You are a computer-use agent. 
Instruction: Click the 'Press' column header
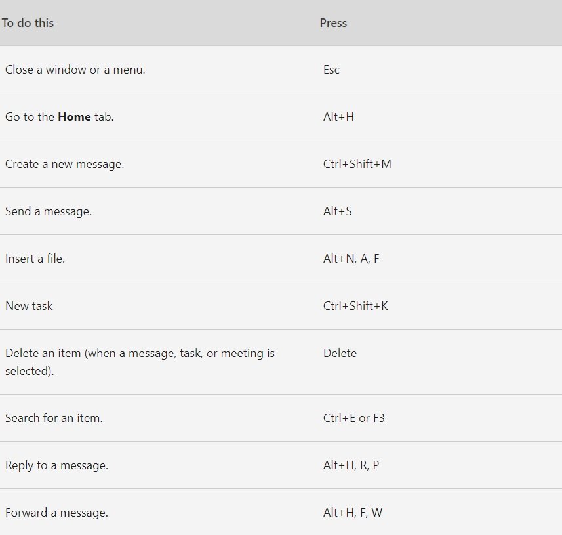[333, 23]
